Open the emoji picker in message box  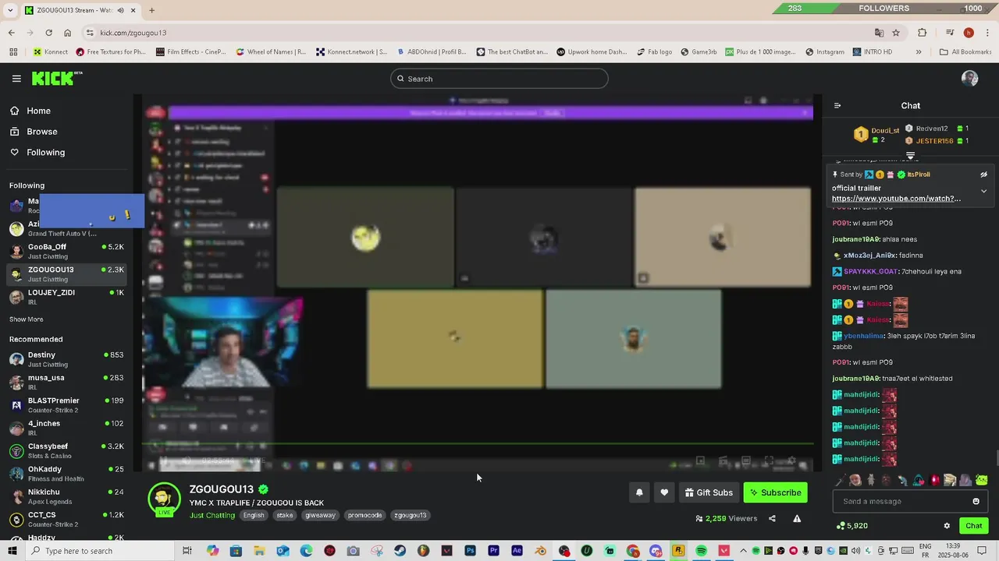click(x=976, y=501)
